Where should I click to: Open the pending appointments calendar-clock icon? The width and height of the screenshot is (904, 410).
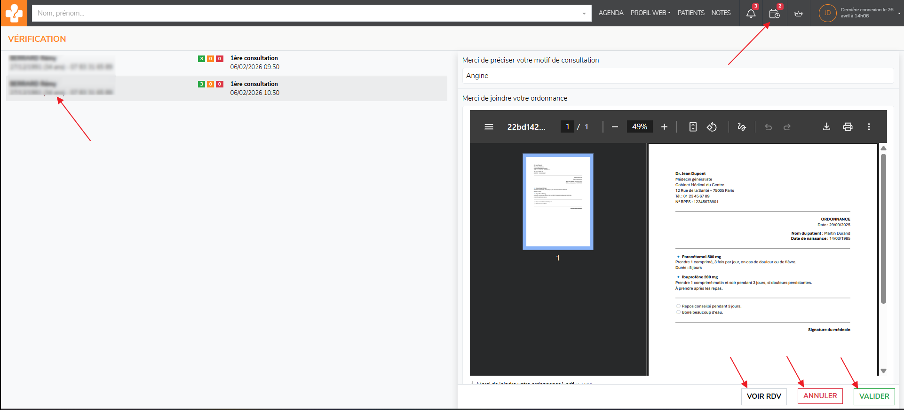point(774,13)
